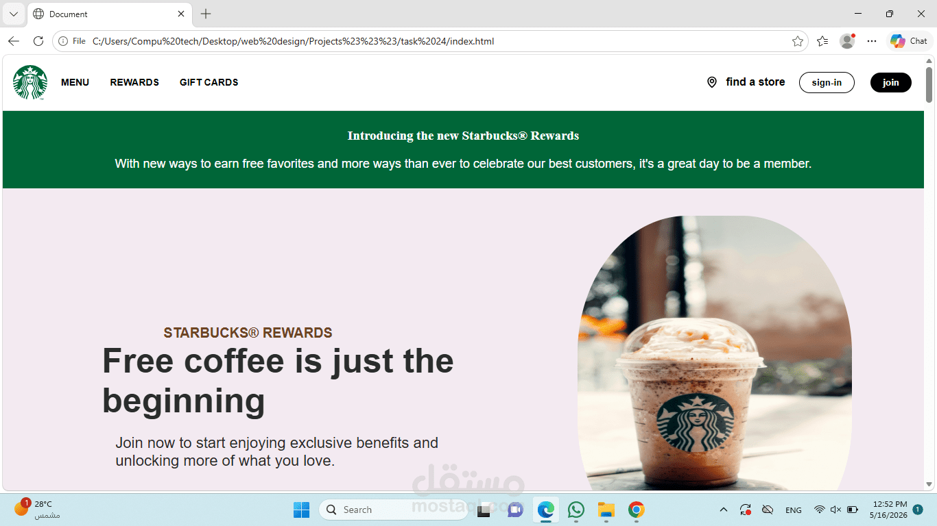Click the location pin icon

tap(711, 82)
